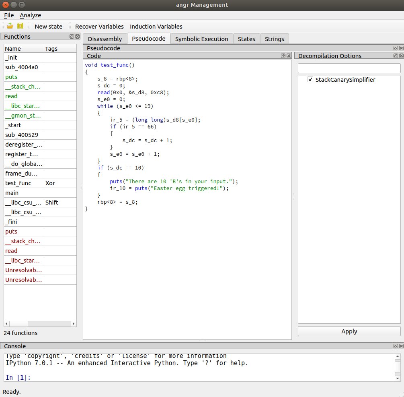Click the save database toolbar icon
Screen dimensions: 404x397
(x=20, y=26)
